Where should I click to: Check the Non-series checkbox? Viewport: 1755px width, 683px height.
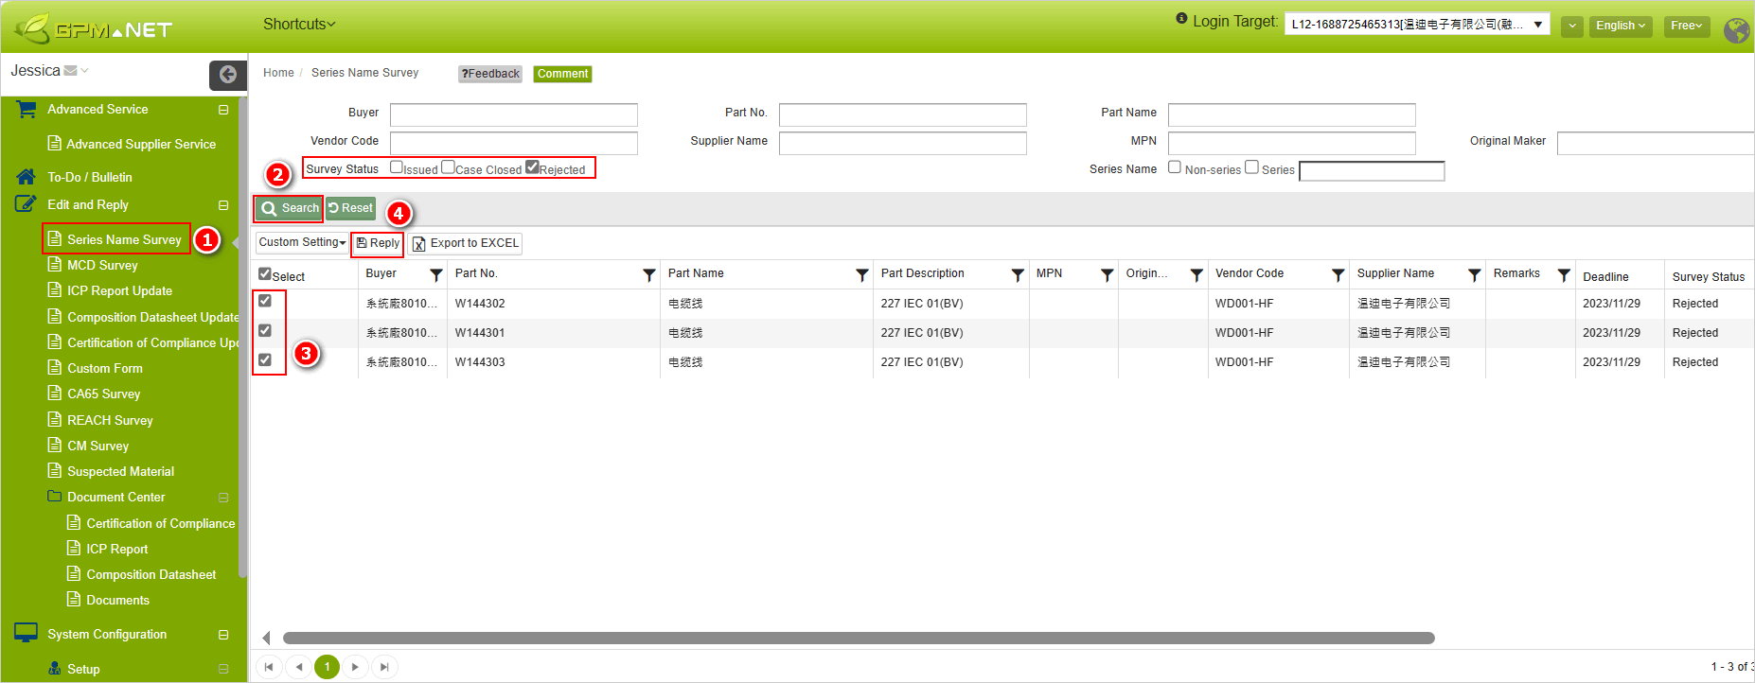(1175, 166)
